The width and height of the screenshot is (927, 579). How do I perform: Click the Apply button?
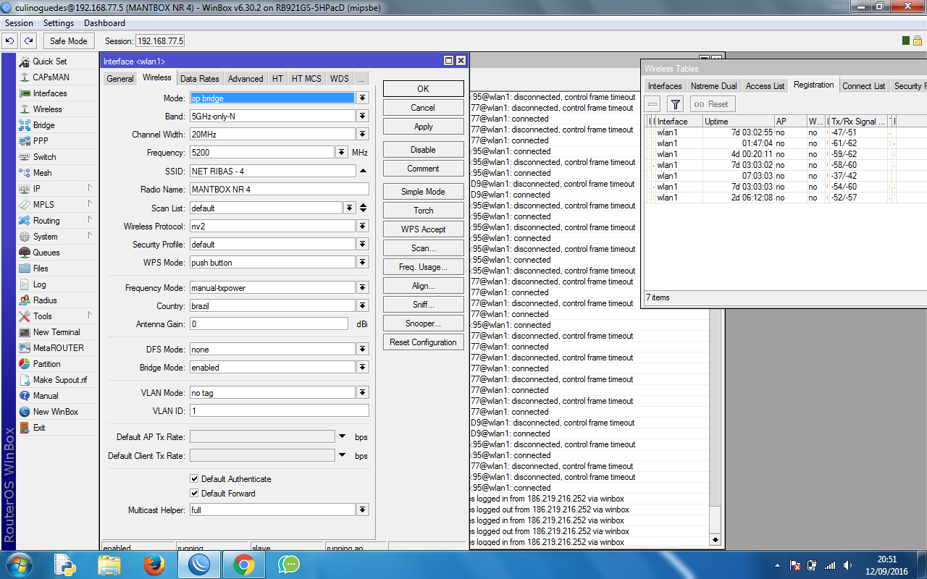point(423,126)
